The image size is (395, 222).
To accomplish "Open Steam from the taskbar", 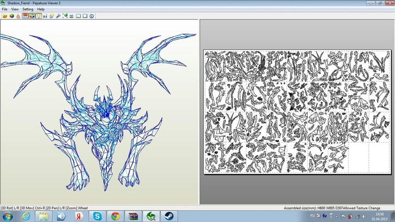I will pos(169,216).
